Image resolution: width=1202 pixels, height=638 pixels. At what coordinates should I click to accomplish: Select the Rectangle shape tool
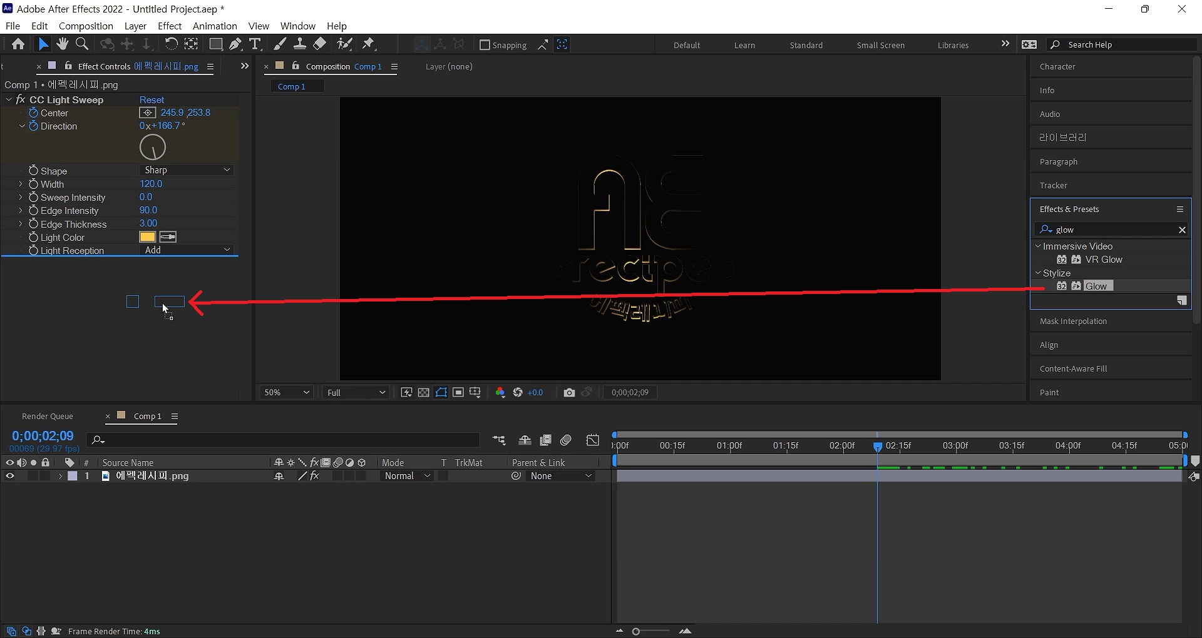(x=215, y=44)
